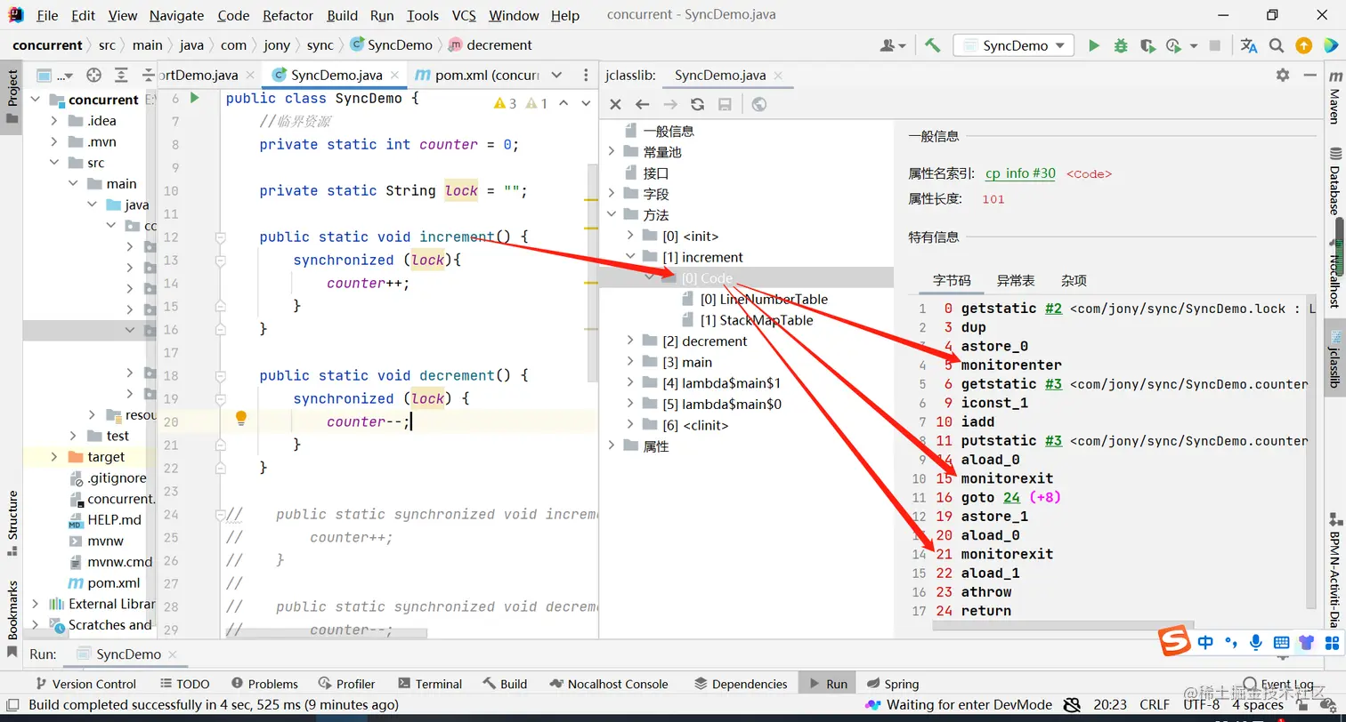The image size is (1346, 722).
Task: Click CRLF line separator in status bar
Action: pyautogui.click(x=1155, y=704)
